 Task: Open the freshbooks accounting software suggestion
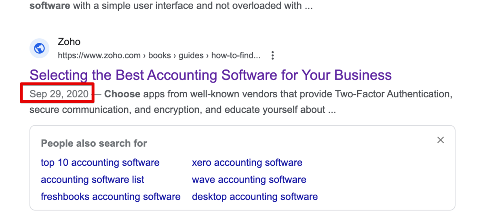pyautogui.click(x=110, y=197)
